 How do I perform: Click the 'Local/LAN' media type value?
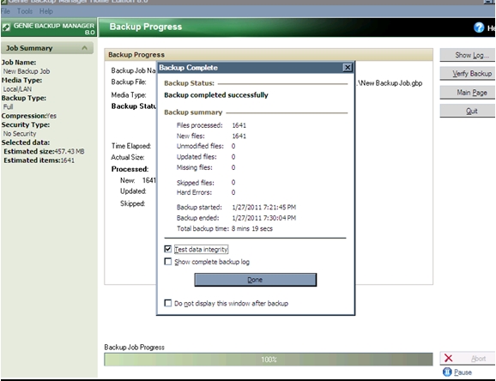(x=17, y=89)
